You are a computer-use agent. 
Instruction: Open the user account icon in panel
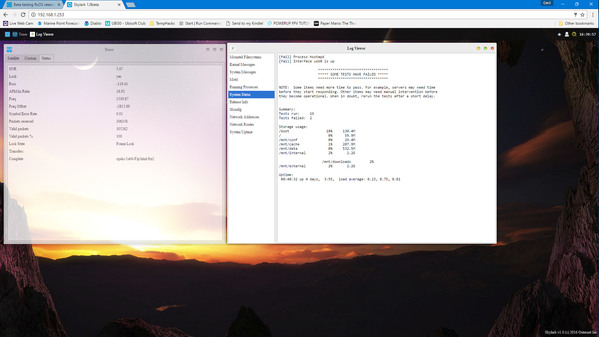[x=567, y=34]
